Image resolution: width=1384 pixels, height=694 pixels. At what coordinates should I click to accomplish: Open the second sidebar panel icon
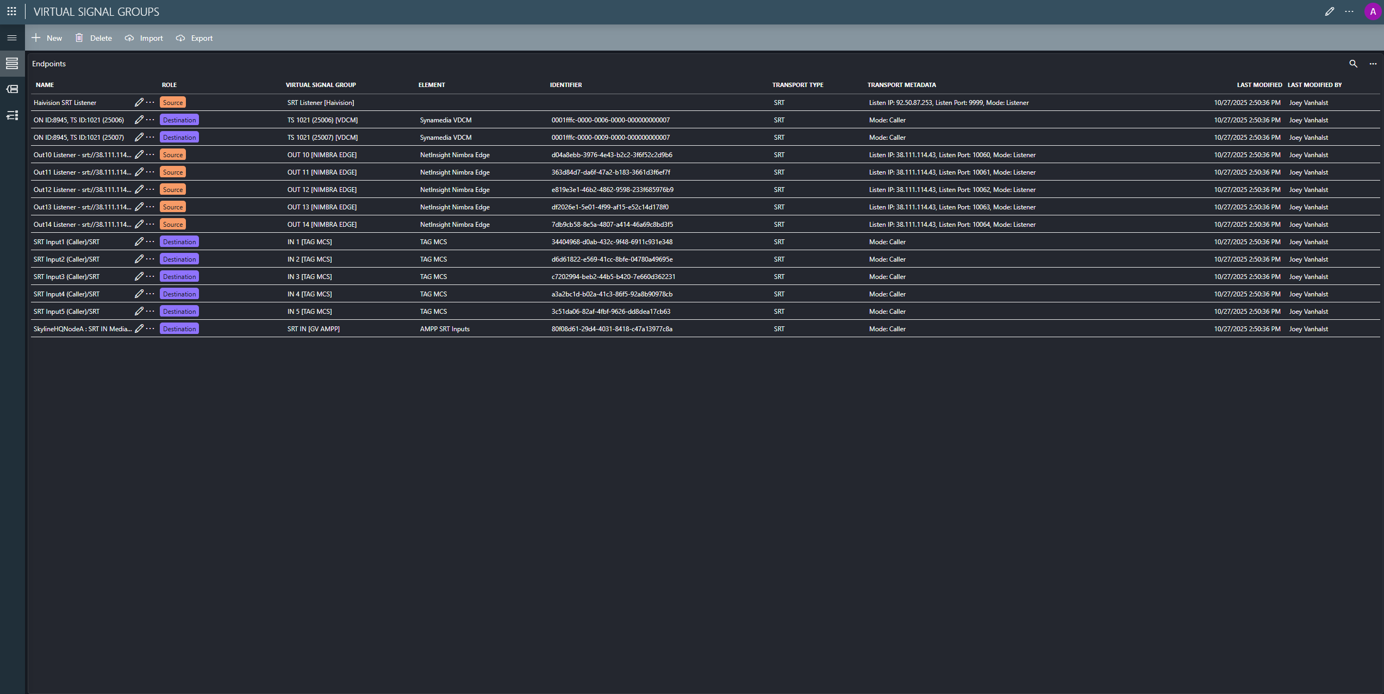coord(12,89)
